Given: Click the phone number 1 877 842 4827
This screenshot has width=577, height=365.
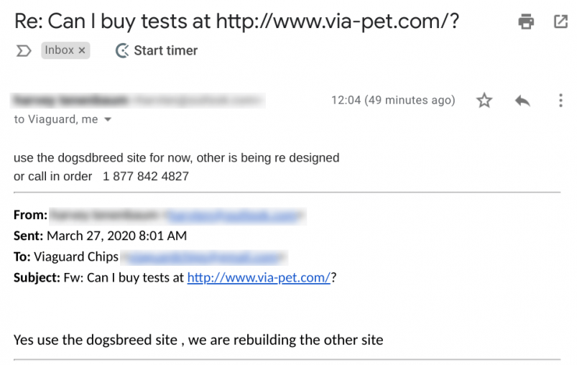Looking at the screenshot, I should [146, 176].
